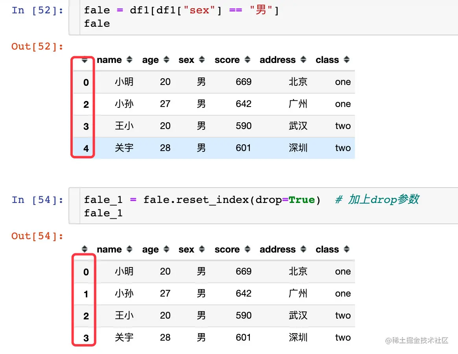The height and width of the screenshot is (354, 458).
Task: Select cell 小孙 in Out[52] table
Action: [124, 104]
